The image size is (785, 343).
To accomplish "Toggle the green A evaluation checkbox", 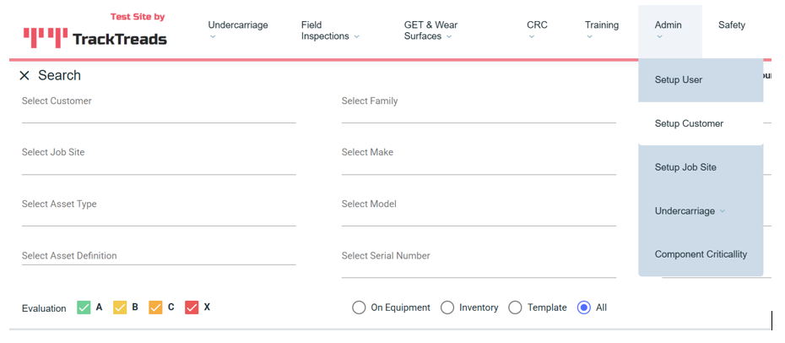I will (84, 308).
